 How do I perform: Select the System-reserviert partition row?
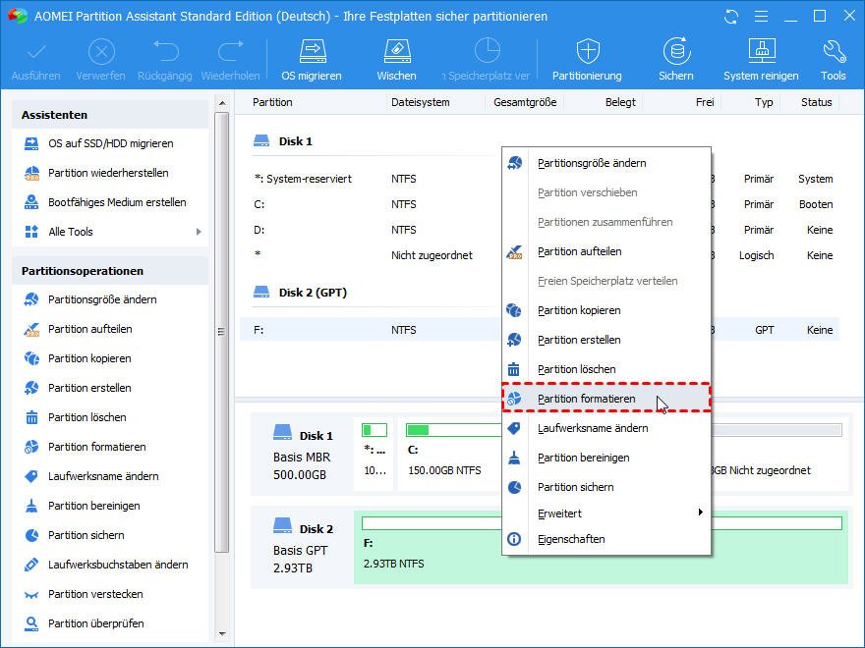[x=540, y=179]
